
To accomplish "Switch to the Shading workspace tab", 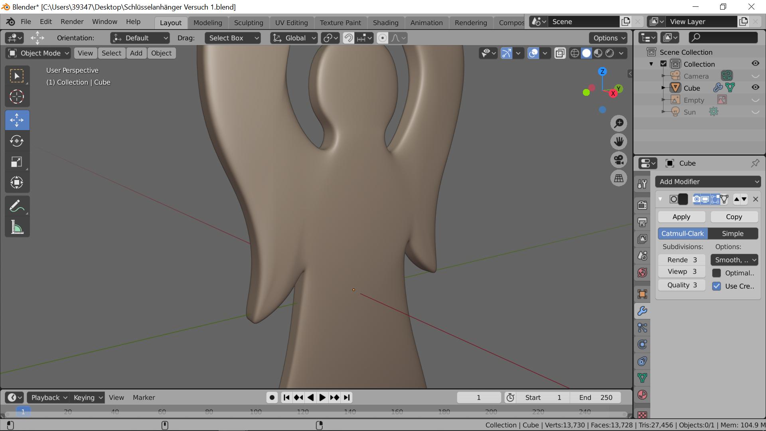I will click(x=385, y=23).
